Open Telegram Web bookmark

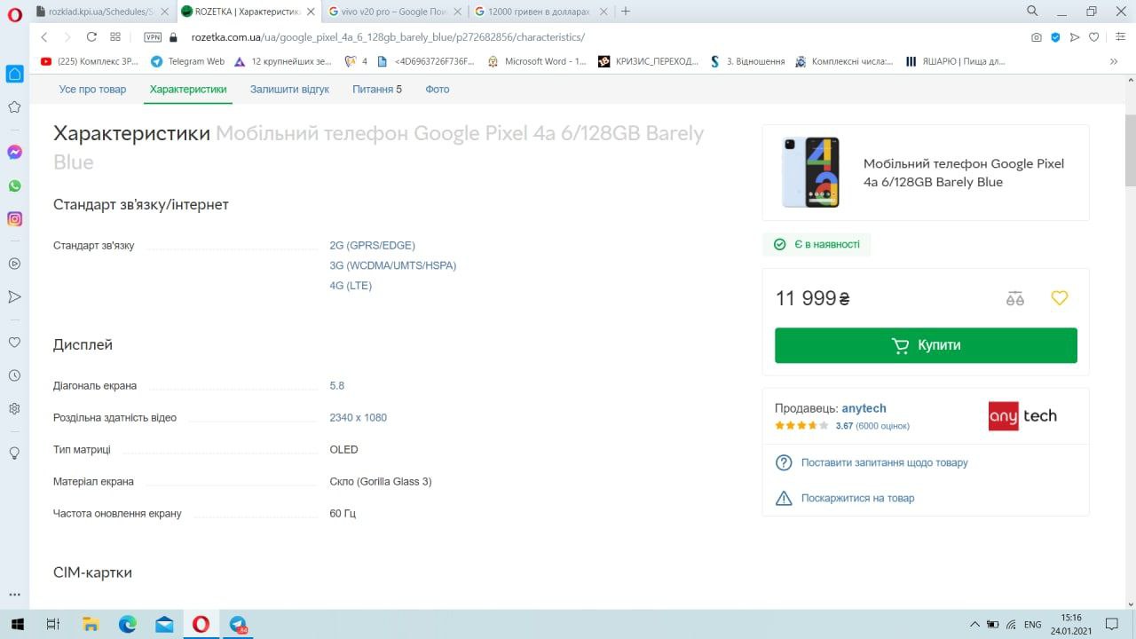187,61
